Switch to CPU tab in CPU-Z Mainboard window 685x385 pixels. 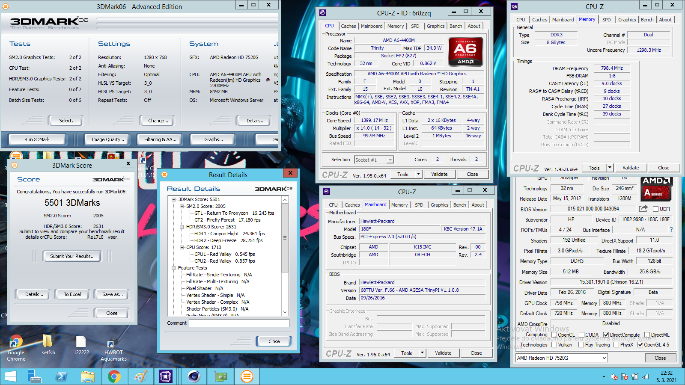point(333,205)
